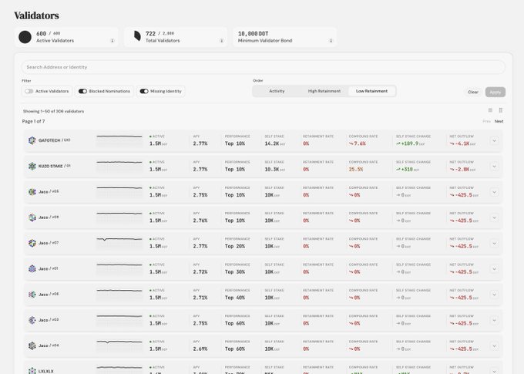This screenshot has width=524, height=374.
Task: Click the 'Showing 1–50' validators count text
Action: click(x=53, y=111)
